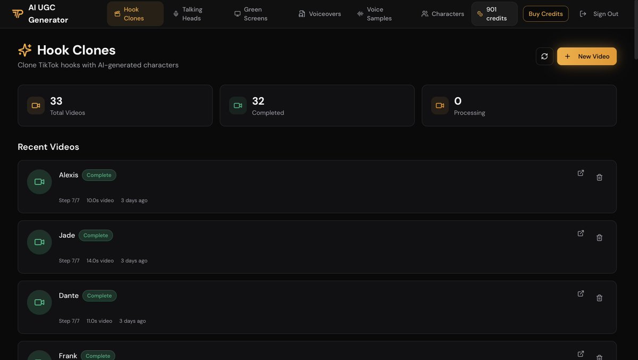Delete the Alexis video
The image size is (638, 360).
tap(599, 177)
